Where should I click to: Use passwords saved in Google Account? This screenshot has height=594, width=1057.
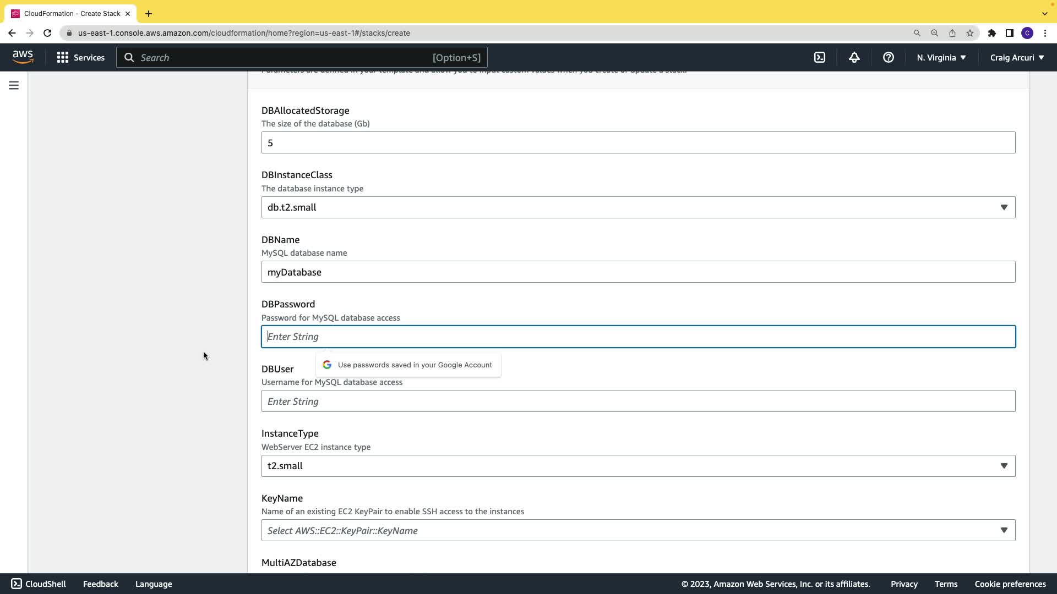[408, 365]
